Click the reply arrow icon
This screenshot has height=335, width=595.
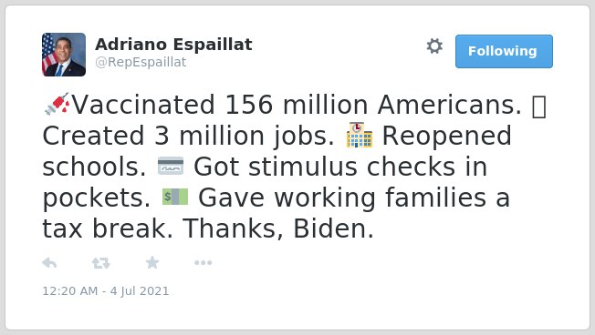pos(49,263)
